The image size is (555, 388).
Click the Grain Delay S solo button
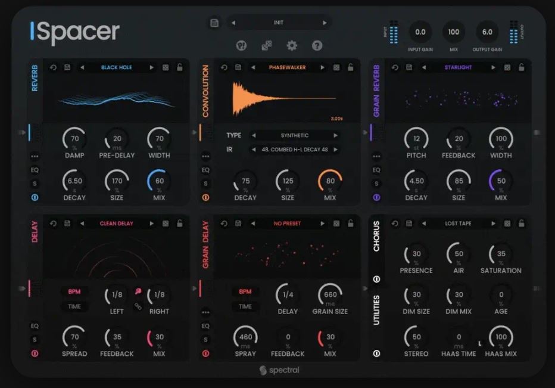[205, 340]
